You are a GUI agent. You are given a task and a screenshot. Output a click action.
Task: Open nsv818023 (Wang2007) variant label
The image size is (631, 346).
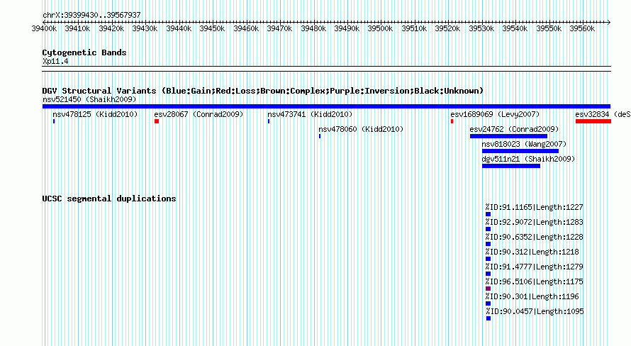[524, 144]
